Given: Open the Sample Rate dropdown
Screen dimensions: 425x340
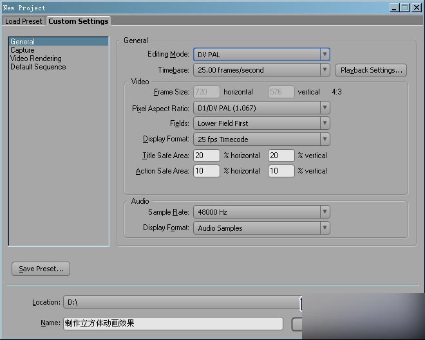Looking at the screenshot, I should point(261,212).
